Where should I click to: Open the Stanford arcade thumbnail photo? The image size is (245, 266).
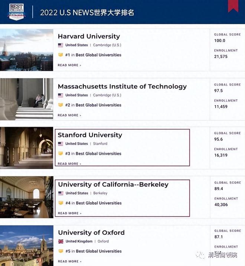(x=26, y=148)
